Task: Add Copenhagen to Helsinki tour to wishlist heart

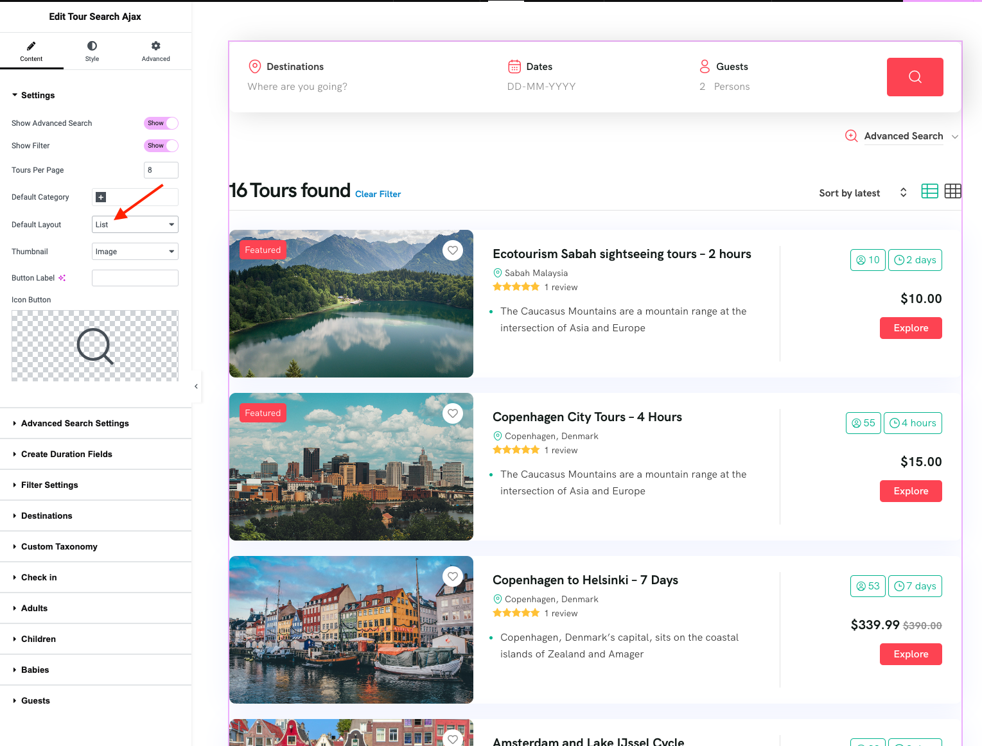Action: [x=453, y=577]
